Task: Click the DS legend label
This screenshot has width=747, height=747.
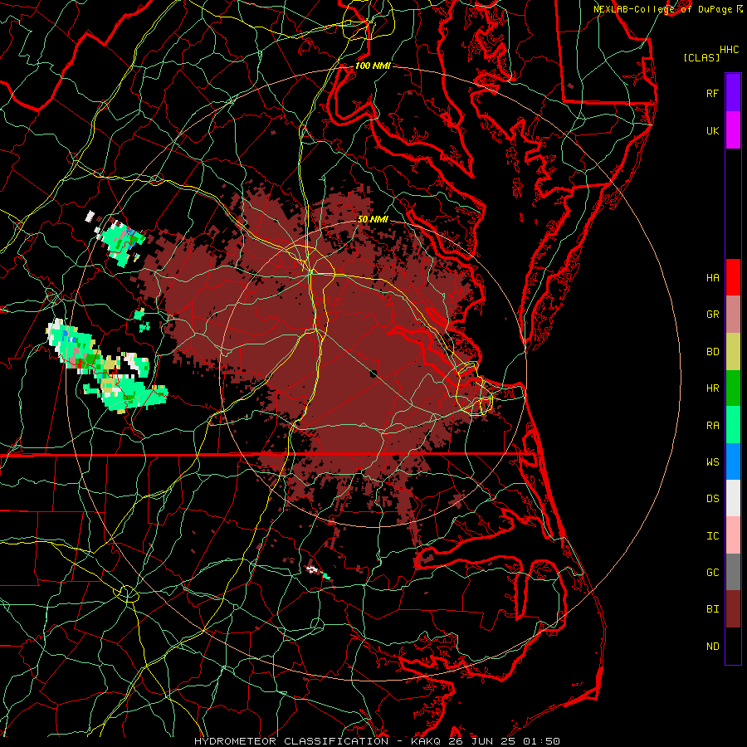Action: point(712,499)
